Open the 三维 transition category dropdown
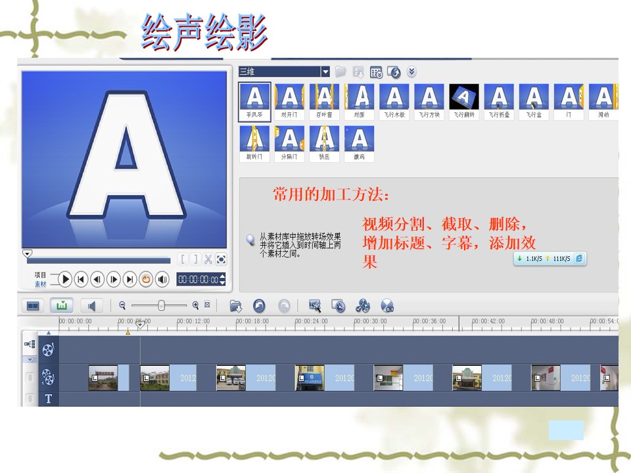The image size is (631, 473). coord(325,72)
